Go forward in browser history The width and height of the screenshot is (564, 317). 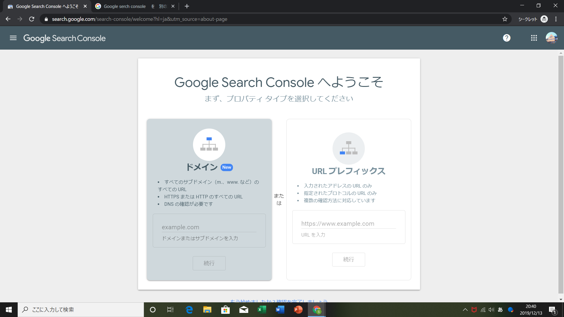(20, 19)
